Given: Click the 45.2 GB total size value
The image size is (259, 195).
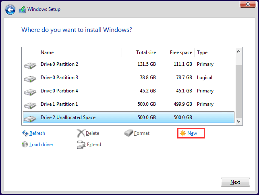Looking at the screenshot, I should (148, 91).
